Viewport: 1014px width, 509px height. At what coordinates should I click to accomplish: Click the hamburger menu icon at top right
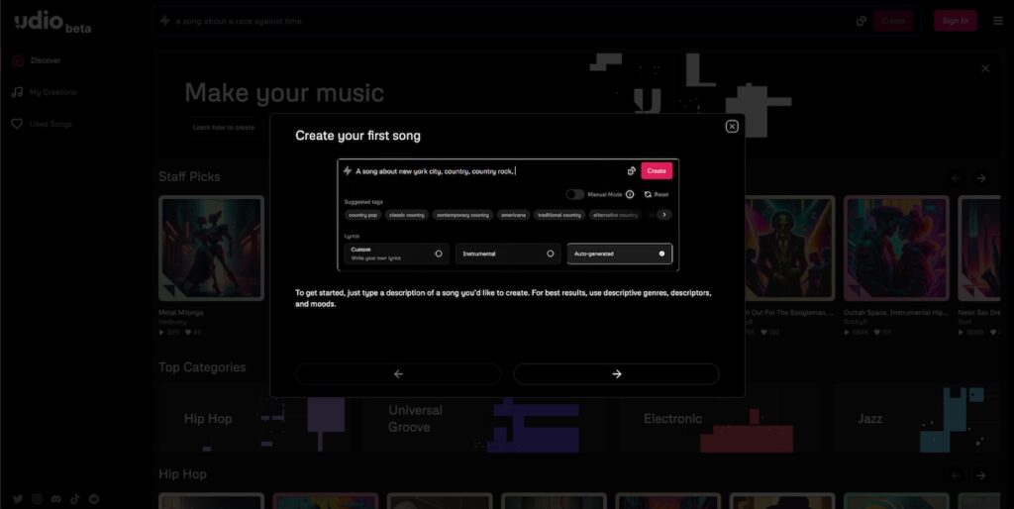coord(997,20)
